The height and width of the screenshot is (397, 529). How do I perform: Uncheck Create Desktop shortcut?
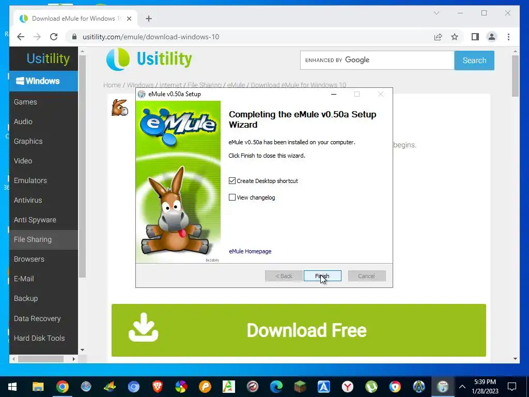pyautogui.click(x=232, y=181)
